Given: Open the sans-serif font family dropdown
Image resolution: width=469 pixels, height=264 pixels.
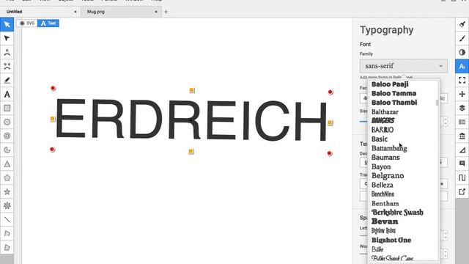Looking at the screenshot, I should 404,66.
